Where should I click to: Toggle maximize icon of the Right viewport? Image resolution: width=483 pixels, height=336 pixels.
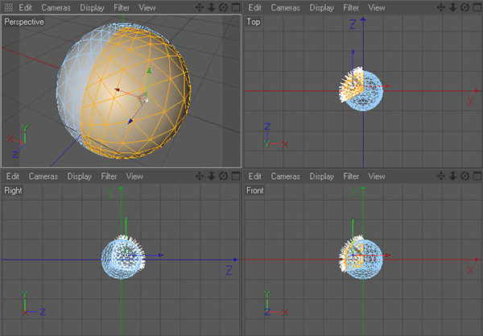[x=236, y=176]
